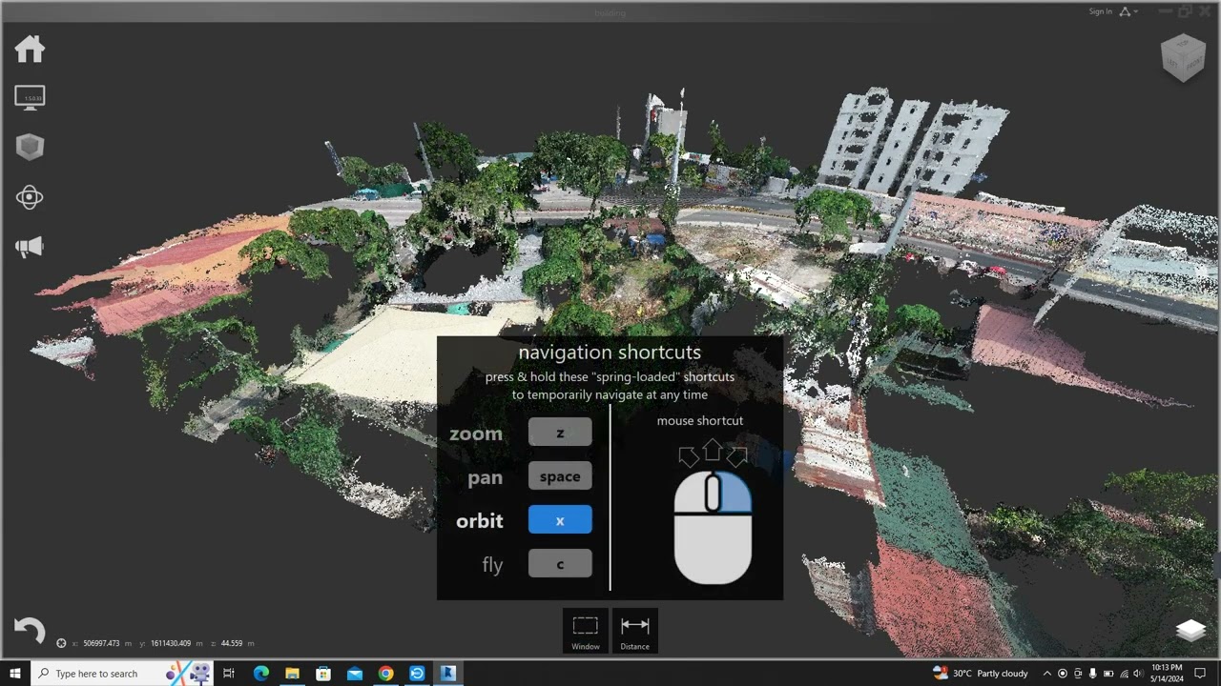Click the 'orbit' label in navigation shortcuts
The width and height of the screenshot is (1221, 686).
(x=480, y=520)
